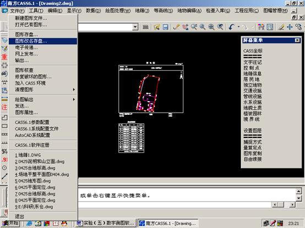Click the QQ penguin icon in taskbar

64,224
